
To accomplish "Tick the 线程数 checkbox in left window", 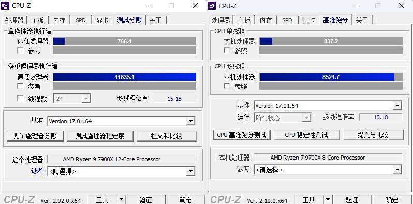I will point(20,98).
